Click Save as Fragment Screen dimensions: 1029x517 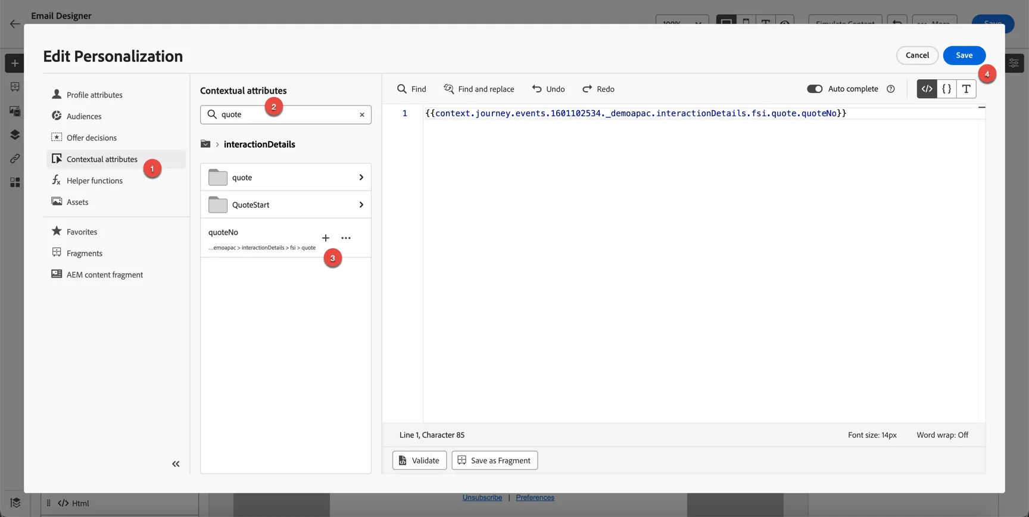pos(495,460)
